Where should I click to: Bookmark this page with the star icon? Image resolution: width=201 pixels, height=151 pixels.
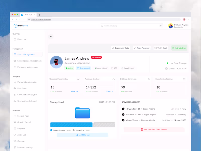178,19
